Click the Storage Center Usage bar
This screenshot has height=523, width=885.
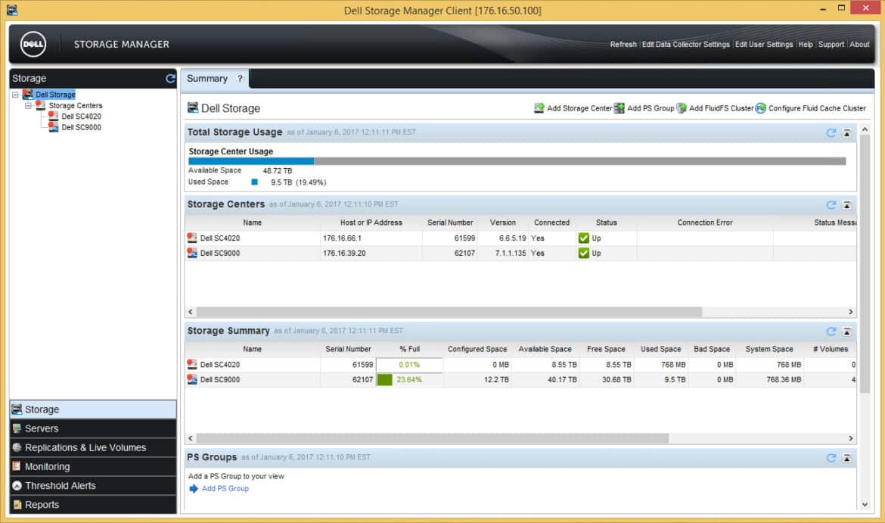517,161
